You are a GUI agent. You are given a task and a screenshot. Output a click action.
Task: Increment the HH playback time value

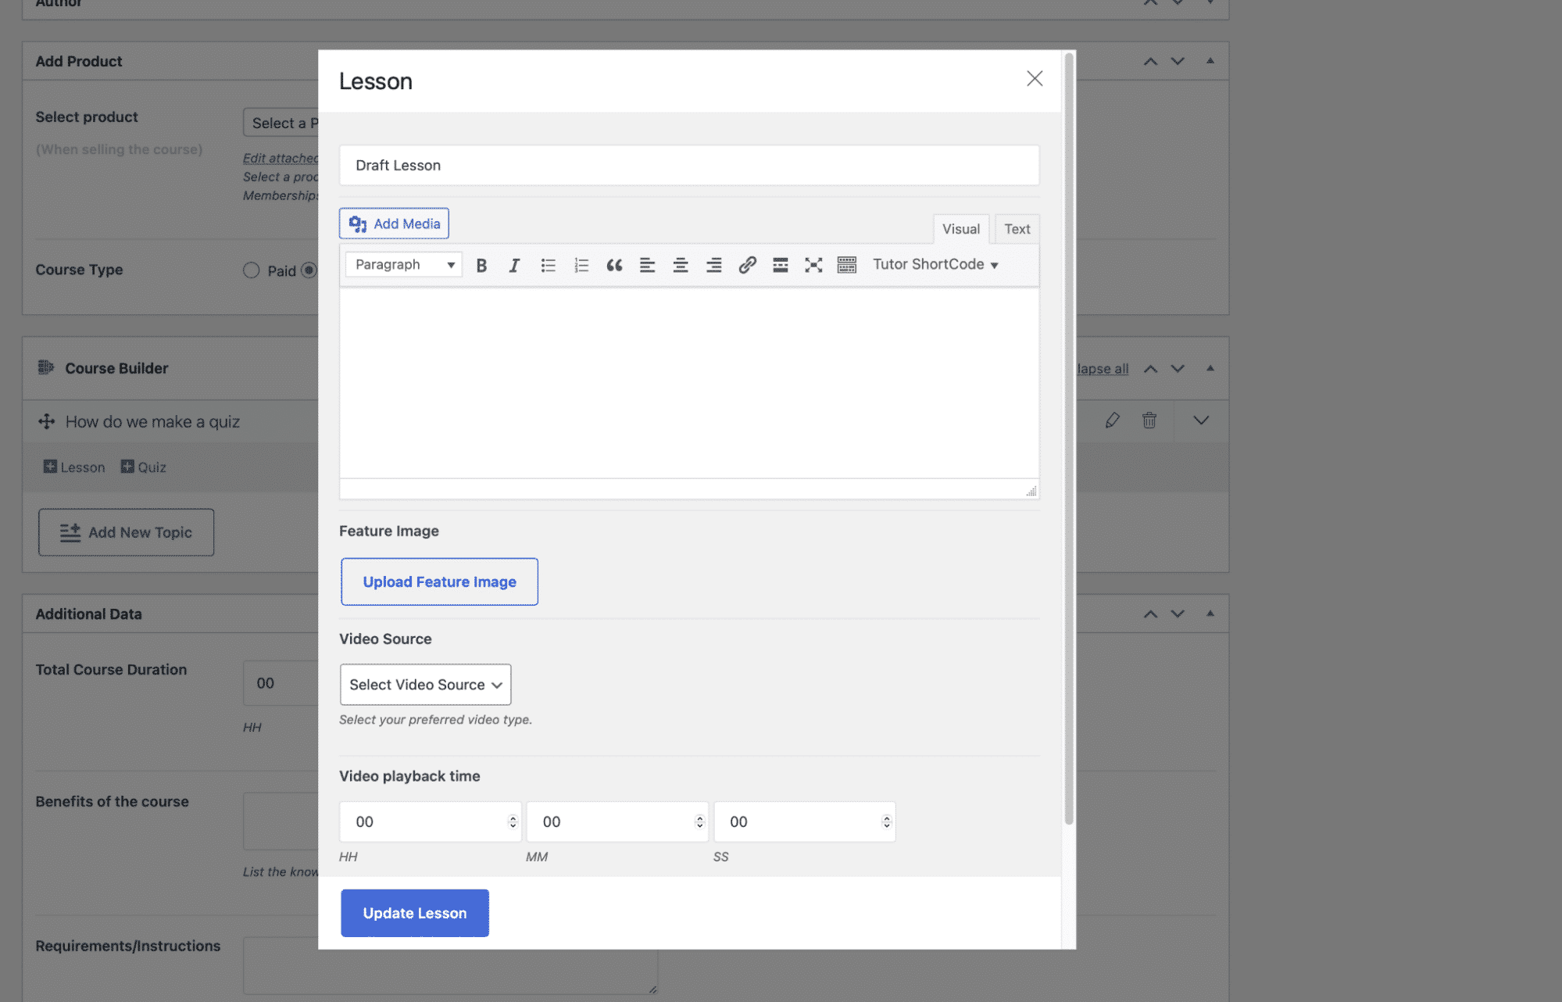click(512, 816)
